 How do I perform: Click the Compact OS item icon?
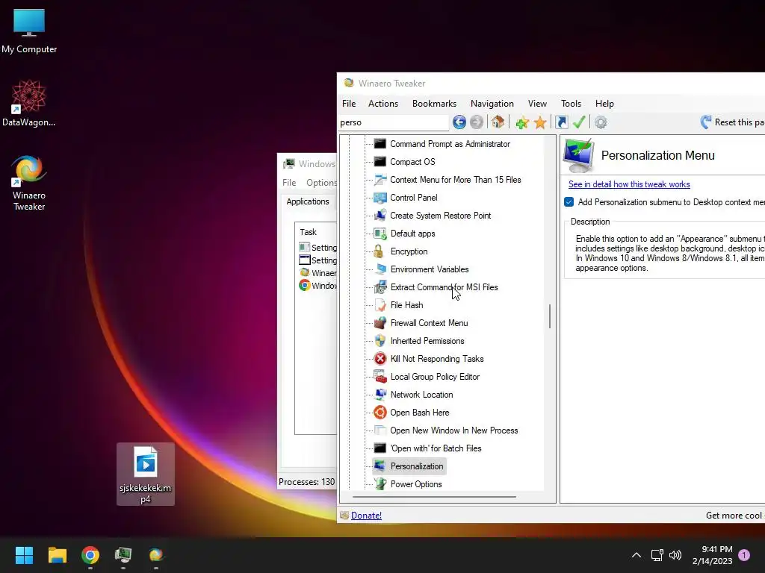(380, 162)
